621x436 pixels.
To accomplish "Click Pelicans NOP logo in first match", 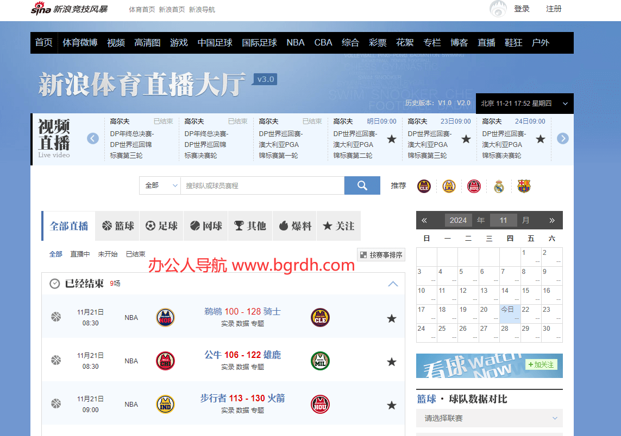I will [x=166, y=317].
